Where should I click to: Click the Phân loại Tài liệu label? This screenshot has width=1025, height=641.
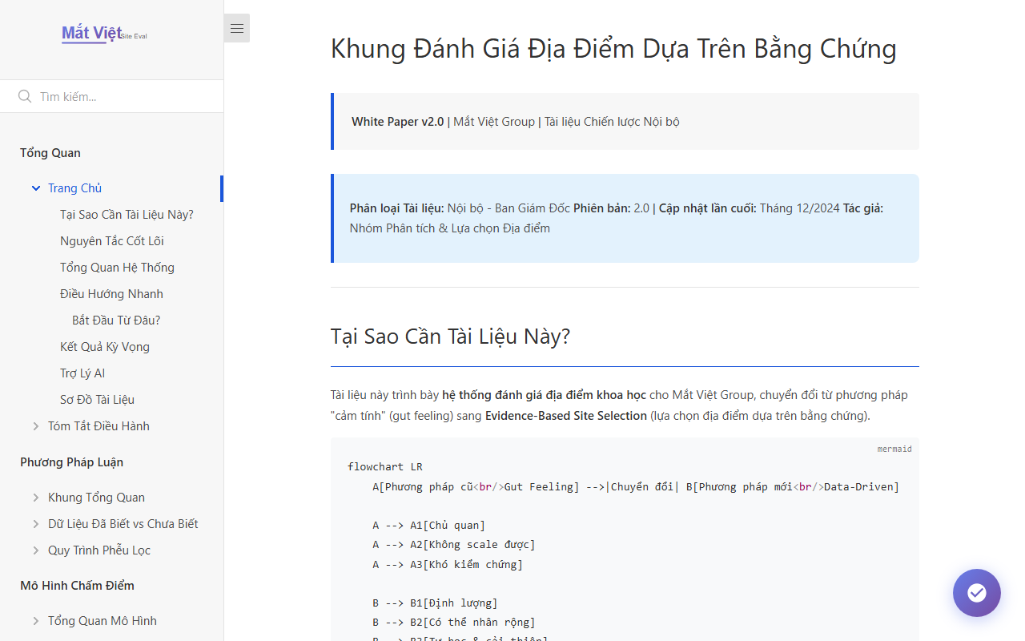pyautogui.click(x=397, y=208)
